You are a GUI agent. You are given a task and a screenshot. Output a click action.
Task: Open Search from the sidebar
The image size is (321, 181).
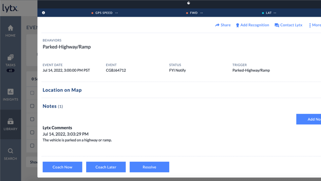click(x=10, y=154)
